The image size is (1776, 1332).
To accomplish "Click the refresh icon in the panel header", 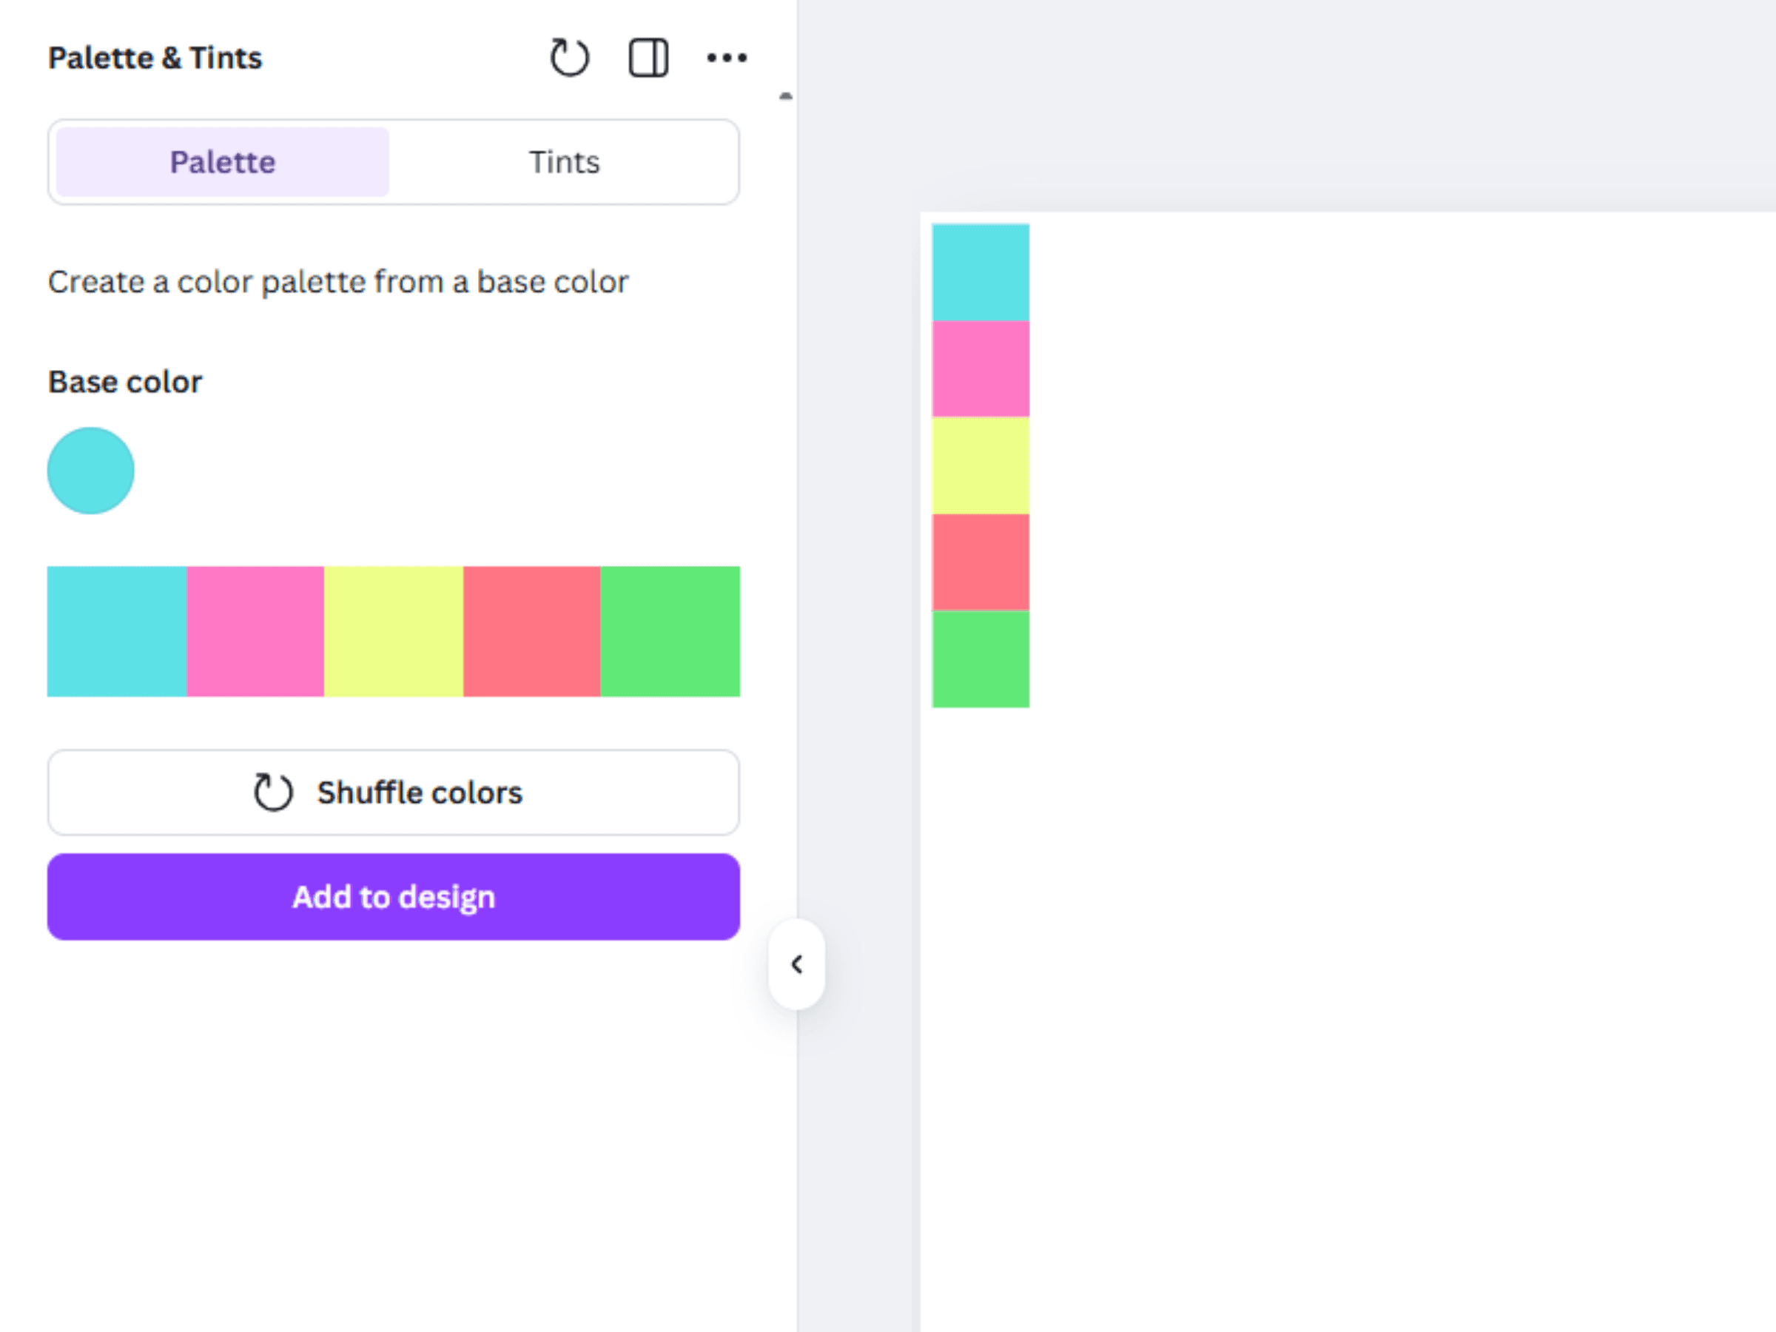I will 569,57.
